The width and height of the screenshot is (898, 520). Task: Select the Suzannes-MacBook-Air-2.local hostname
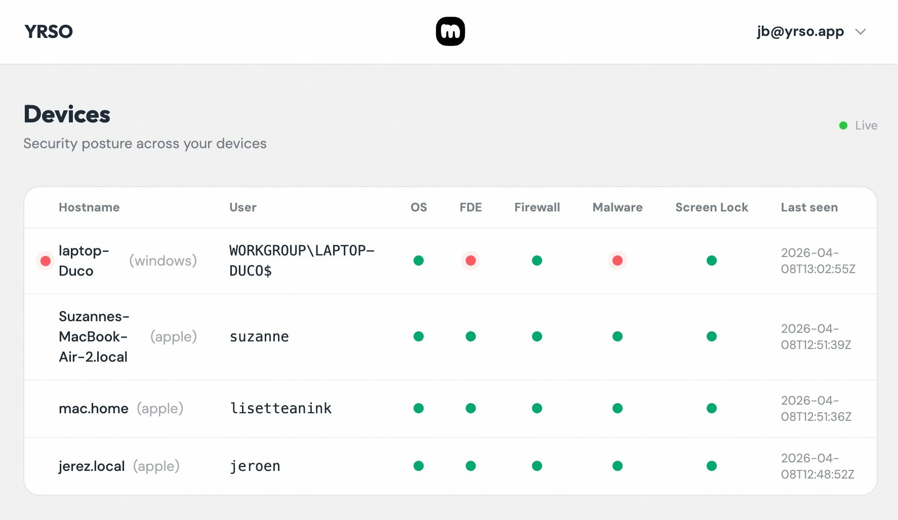(x=94, y=337)
